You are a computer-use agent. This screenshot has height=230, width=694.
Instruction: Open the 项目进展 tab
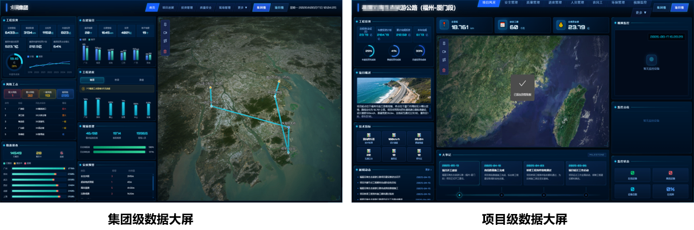tap(168, 8)
